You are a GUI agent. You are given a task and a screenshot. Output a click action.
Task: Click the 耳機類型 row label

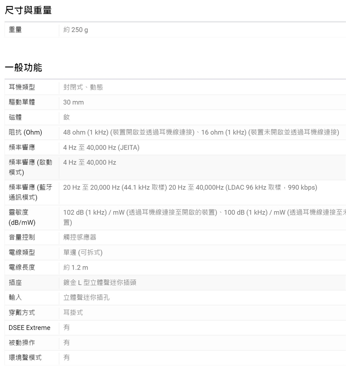[x=22, y=87]
